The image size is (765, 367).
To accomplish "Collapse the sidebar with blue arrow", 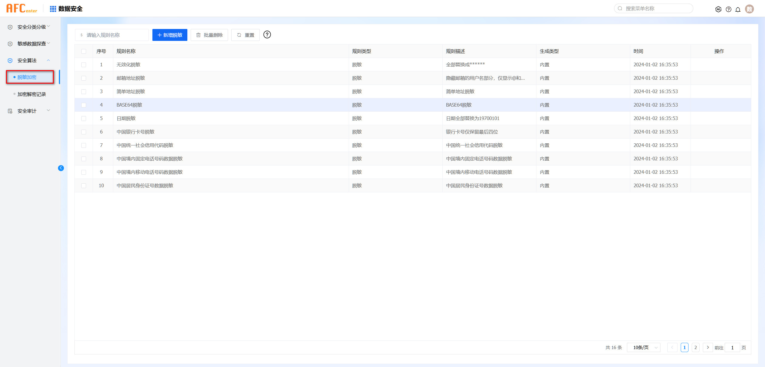I will coord(61,168).
